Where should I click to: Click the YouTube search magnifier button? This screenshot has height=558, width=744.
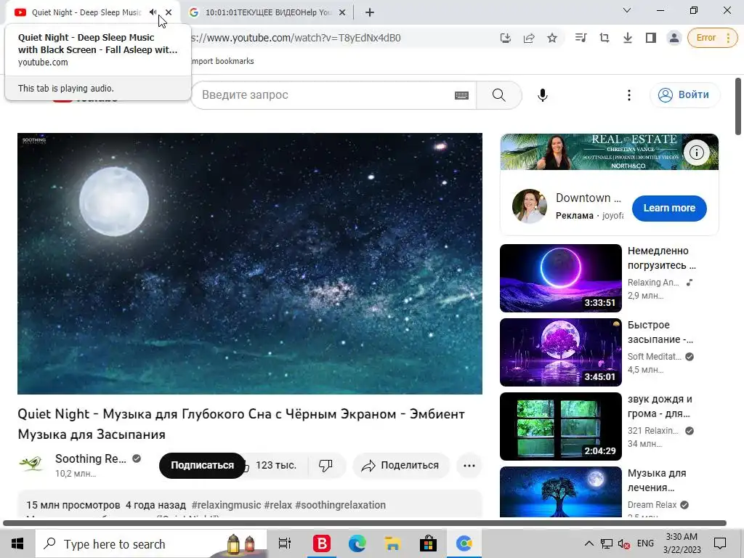(498, 95)
